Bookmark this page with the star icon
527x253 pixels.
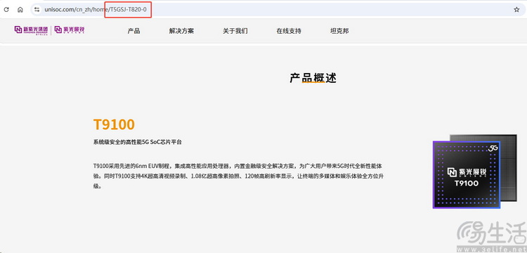pos(516,10)
